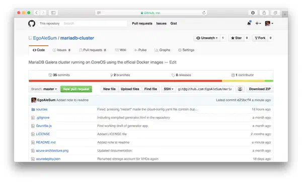The image size is (302, 182).
Task: Open the Unwatch dropdown
Action: pyautogui.click(x=207, y=38)
